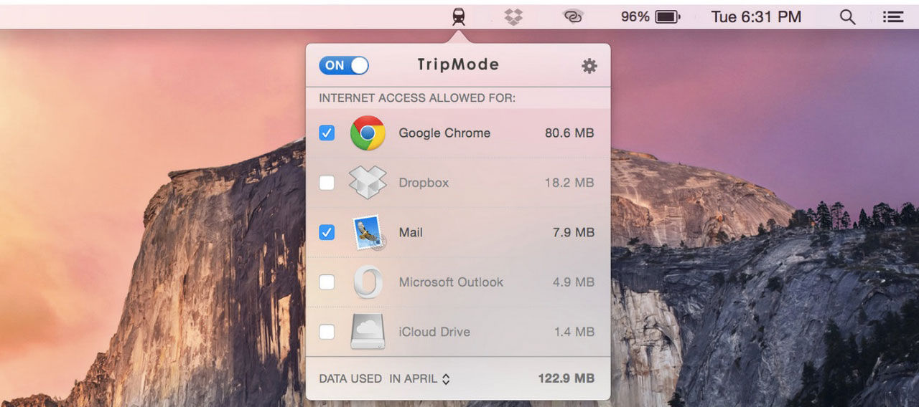The height and width of the screenshot is (407, 919).
Task: Open Notification Center list icon
Action: (x=893, y=16)
